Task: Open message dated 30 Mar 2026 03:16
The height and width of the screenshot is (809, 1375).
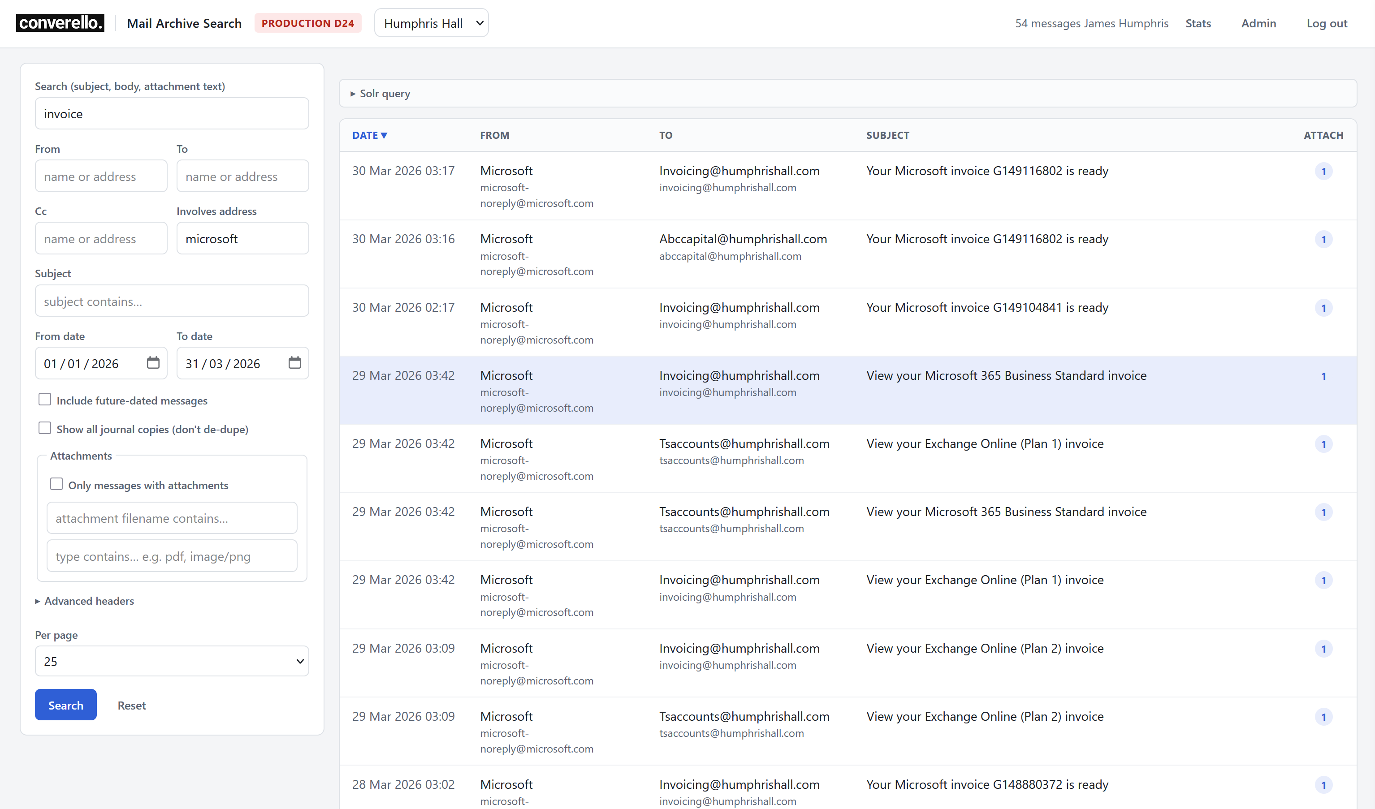Action: [x=848, y=254]
